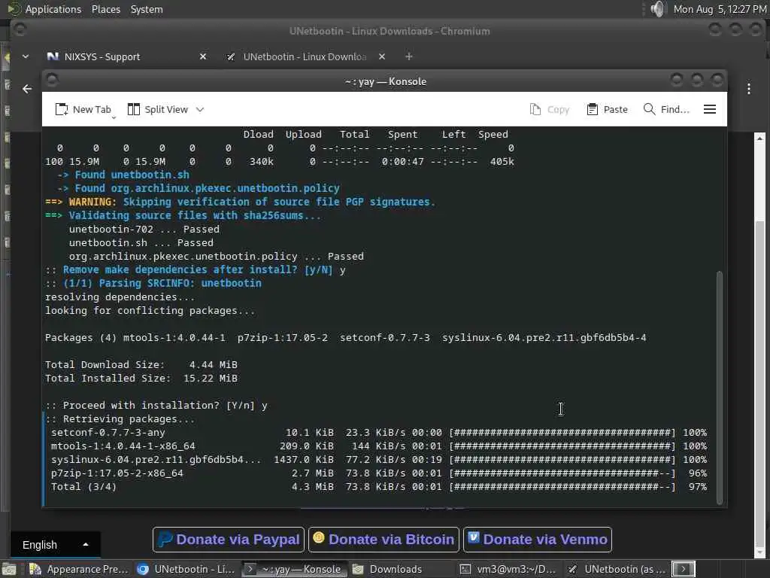770x578 pixels.
Task: Click 'Proceed with installation?' prompt line
Action: tap(156, 406)
